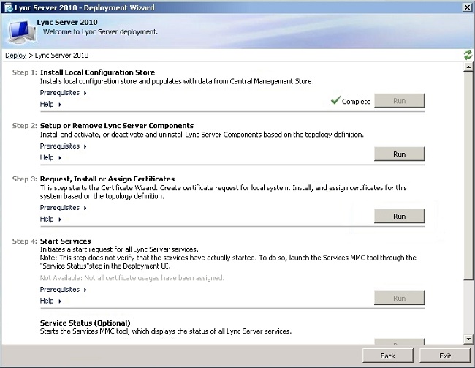Screen dimensions: 475x368
Task: Click the green refresh icon
Action: (468, 55)
